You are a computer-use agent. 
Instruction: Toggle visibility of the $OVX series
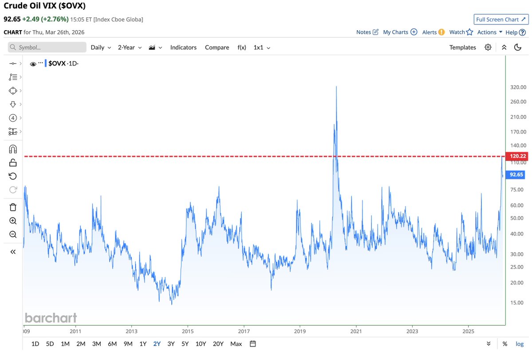pos(33,63)
